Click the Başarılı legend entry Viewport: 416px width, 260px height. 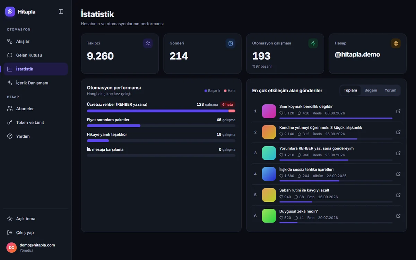point(212,91)
